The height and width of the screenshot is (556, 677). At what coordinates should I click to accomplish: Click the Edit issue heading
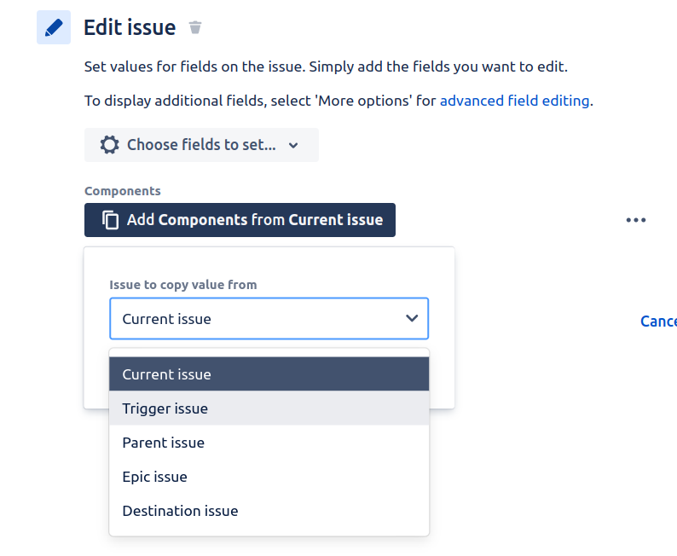[x=130, y=27]
